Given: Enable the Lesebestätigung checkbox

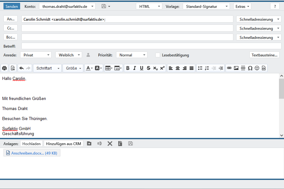Looking at the screenshot, I should [x=158, y=55].
